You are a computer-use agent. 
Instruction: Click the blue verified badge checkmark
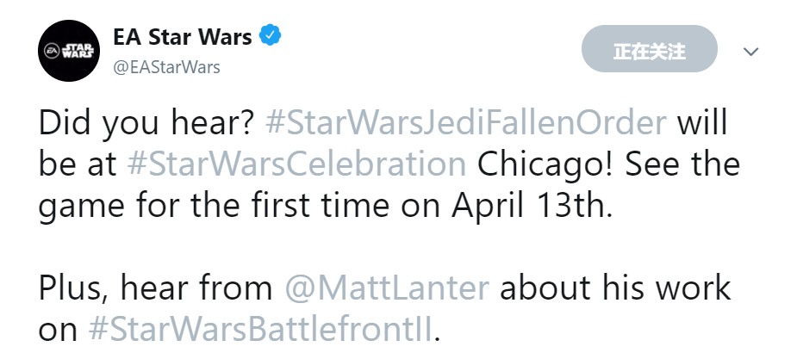(x=271, y=37)
